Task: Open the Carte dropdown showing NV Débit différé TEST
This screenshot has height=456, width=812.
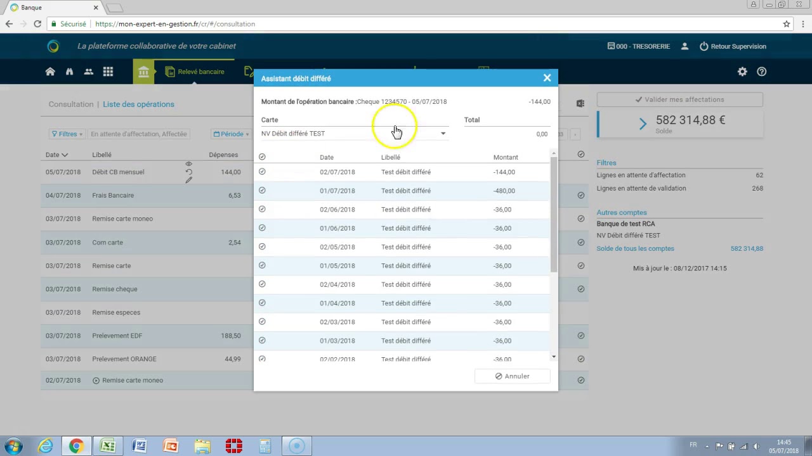Action: click(443, 133)
